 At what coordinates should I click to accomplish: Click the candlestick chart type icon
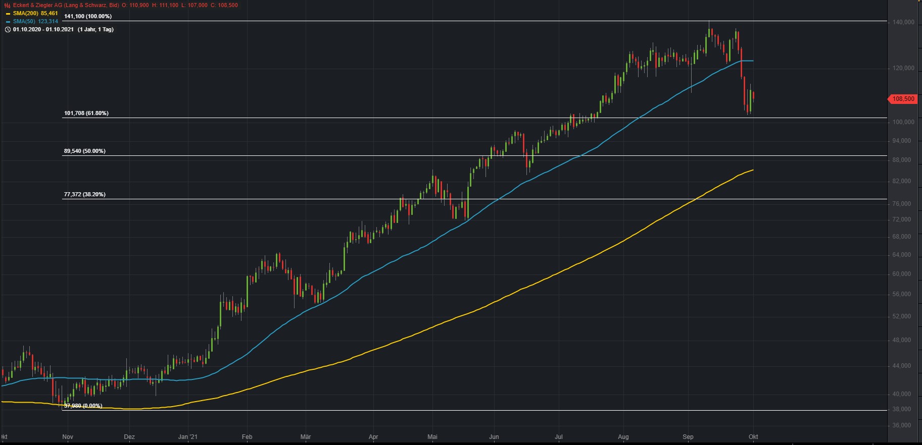tap(8, 5)
